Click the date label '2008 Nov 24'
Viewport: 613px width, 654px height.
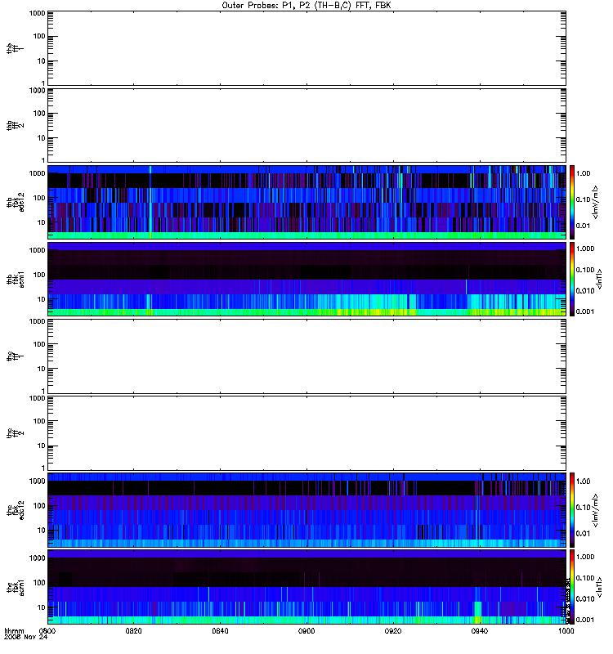click(x=25, y=637)
